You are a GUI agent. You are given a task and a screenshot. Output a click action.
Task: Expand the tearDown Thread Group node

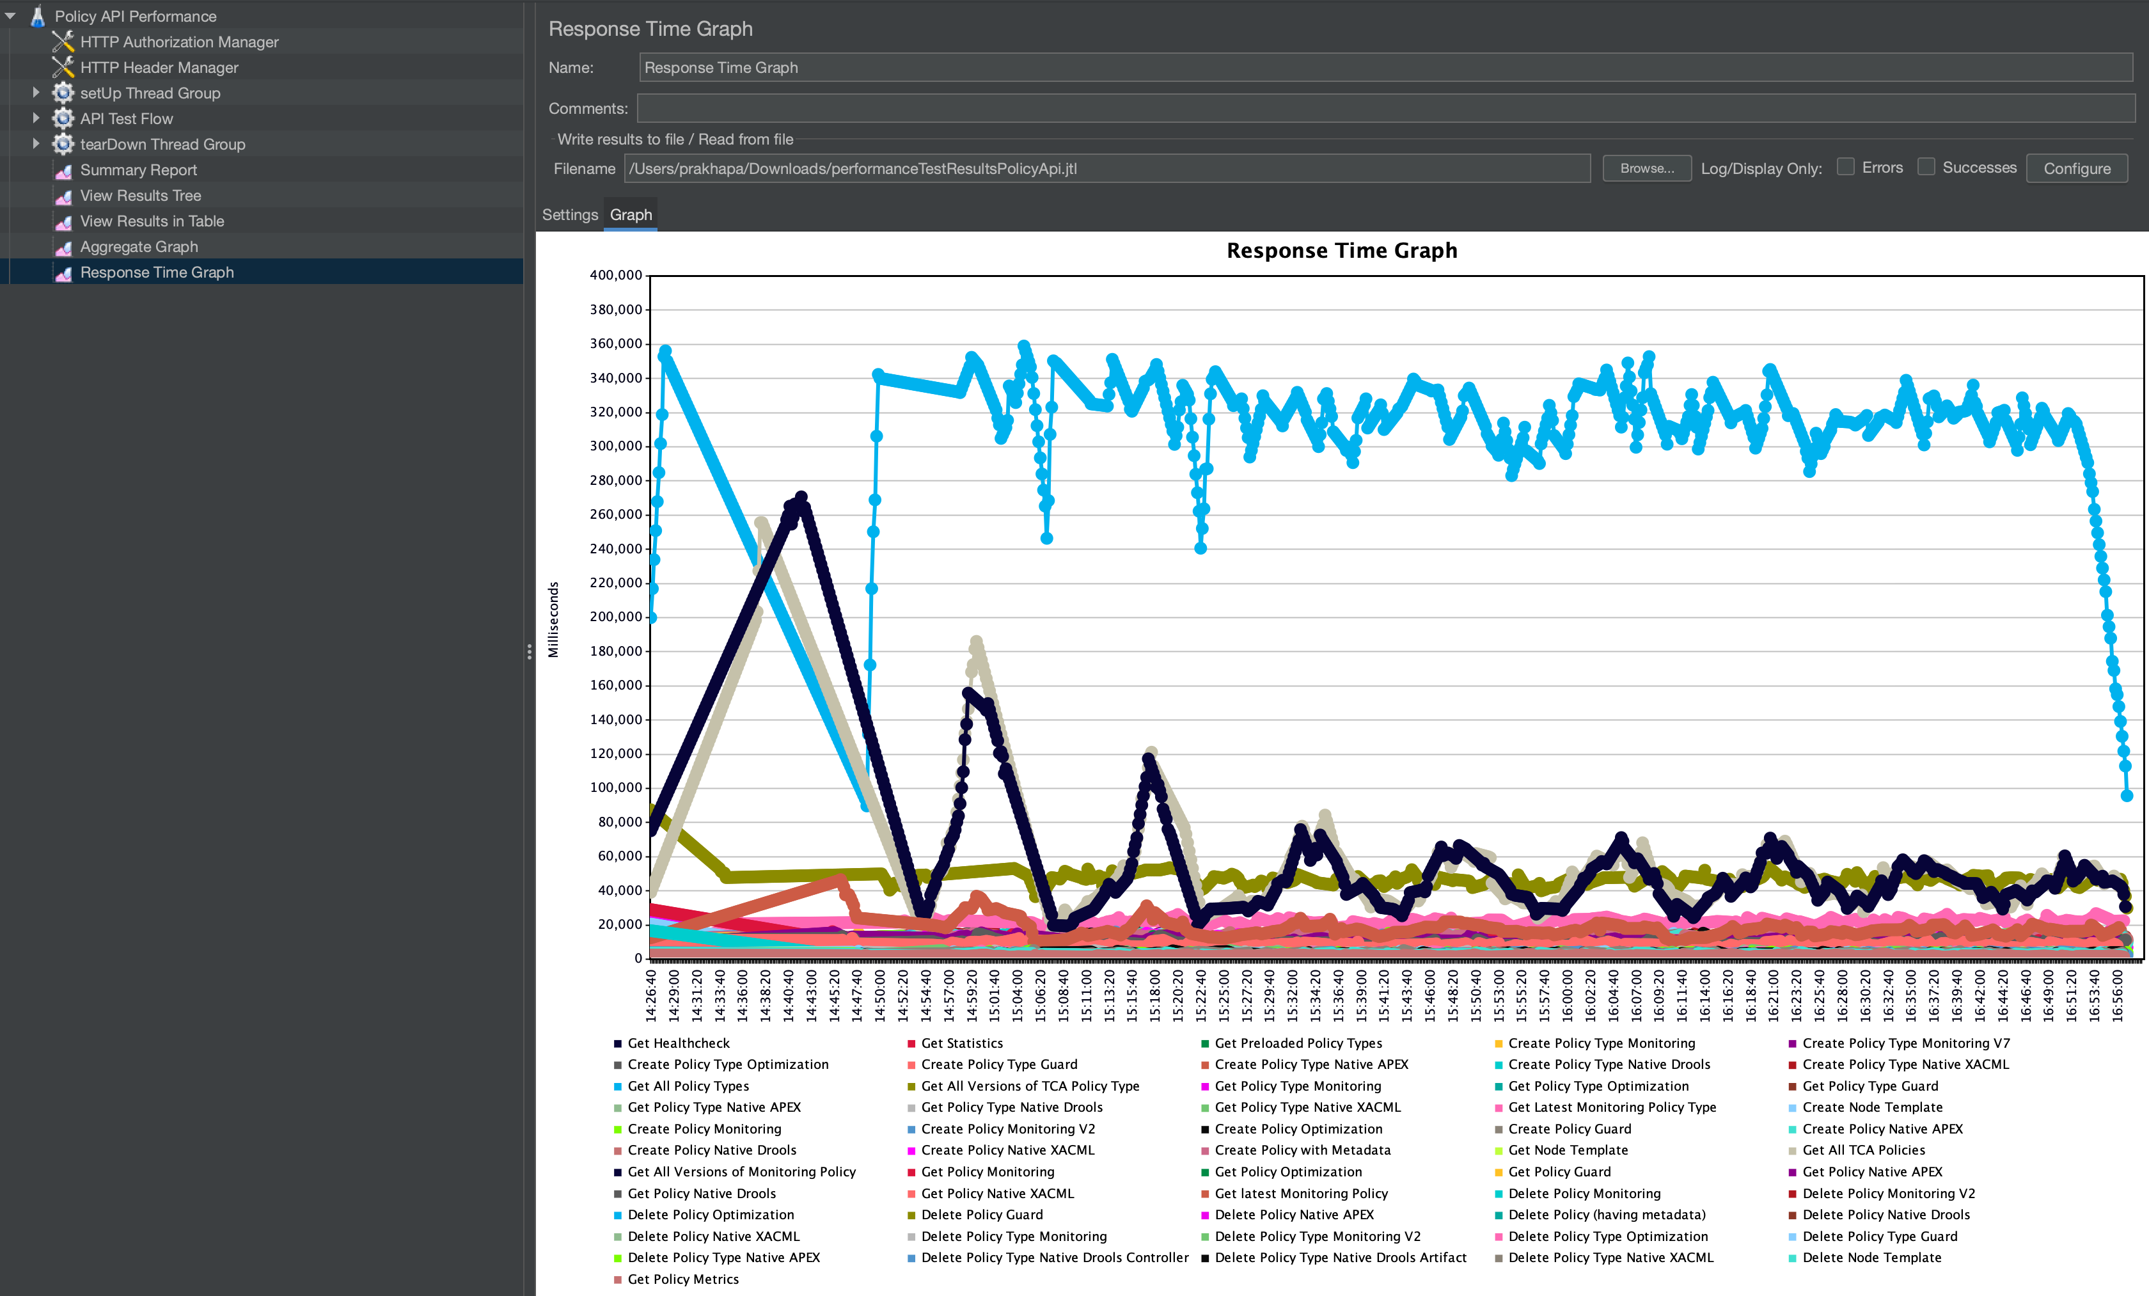36,144
